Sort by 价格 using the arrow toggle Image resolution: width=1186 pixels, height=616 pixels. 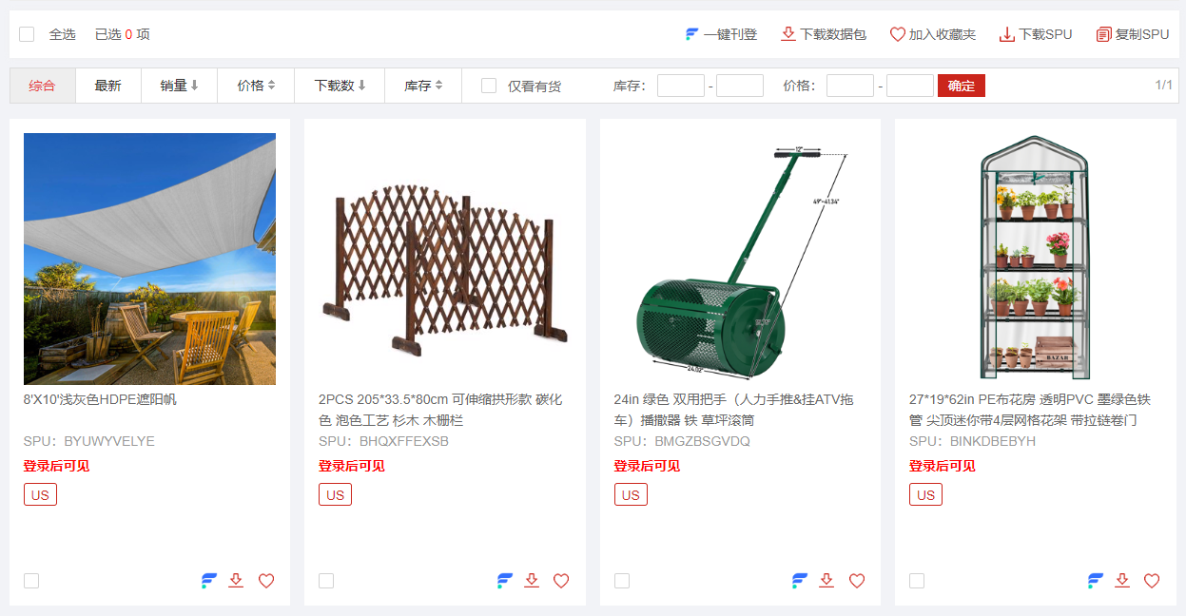point(271,86)
